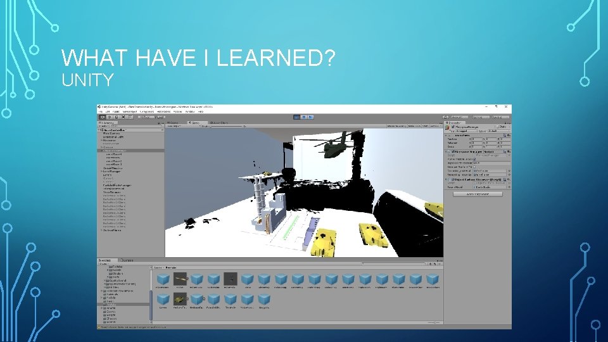Switch to the Console tab

(x=127, y=260)
